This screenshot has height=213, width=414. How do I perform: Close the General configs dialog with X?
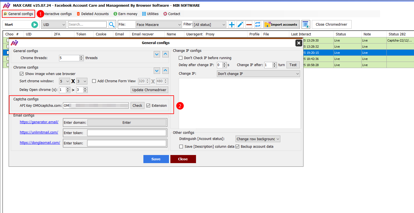click(298, 43)
